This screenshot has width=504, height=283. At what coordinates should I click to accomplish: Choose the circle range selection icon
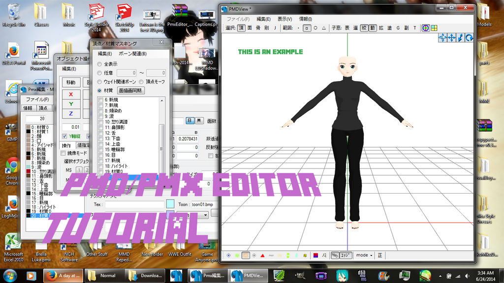(x=315, y=28)
